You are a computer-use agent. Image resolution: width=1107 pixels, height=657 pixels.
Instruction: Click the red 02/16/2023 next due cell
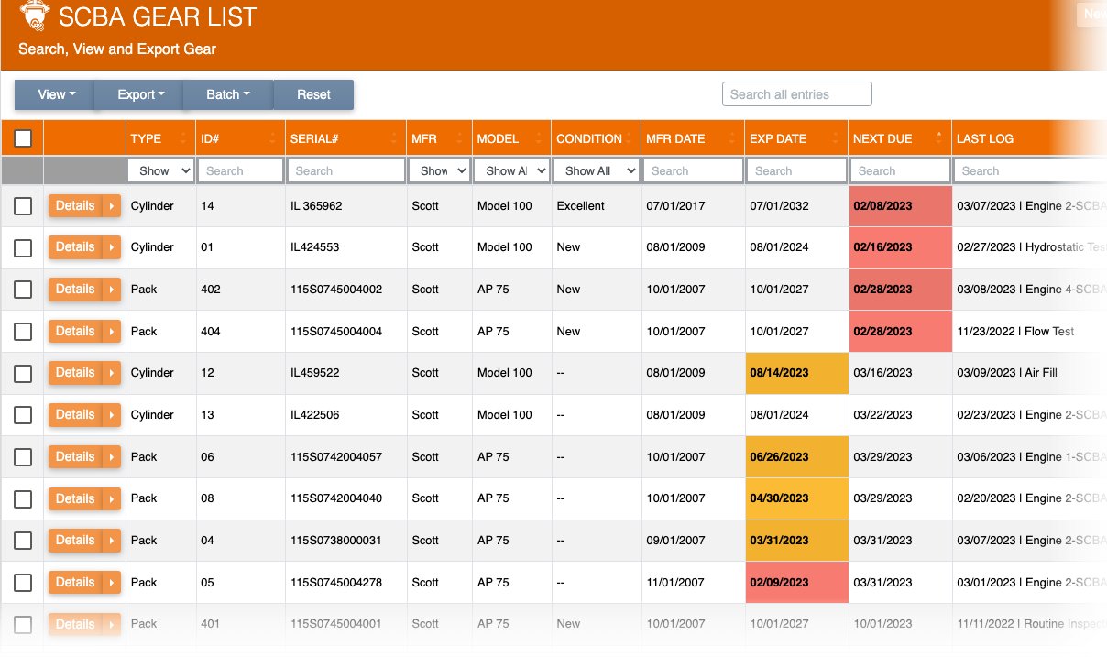tap(900, 247)
